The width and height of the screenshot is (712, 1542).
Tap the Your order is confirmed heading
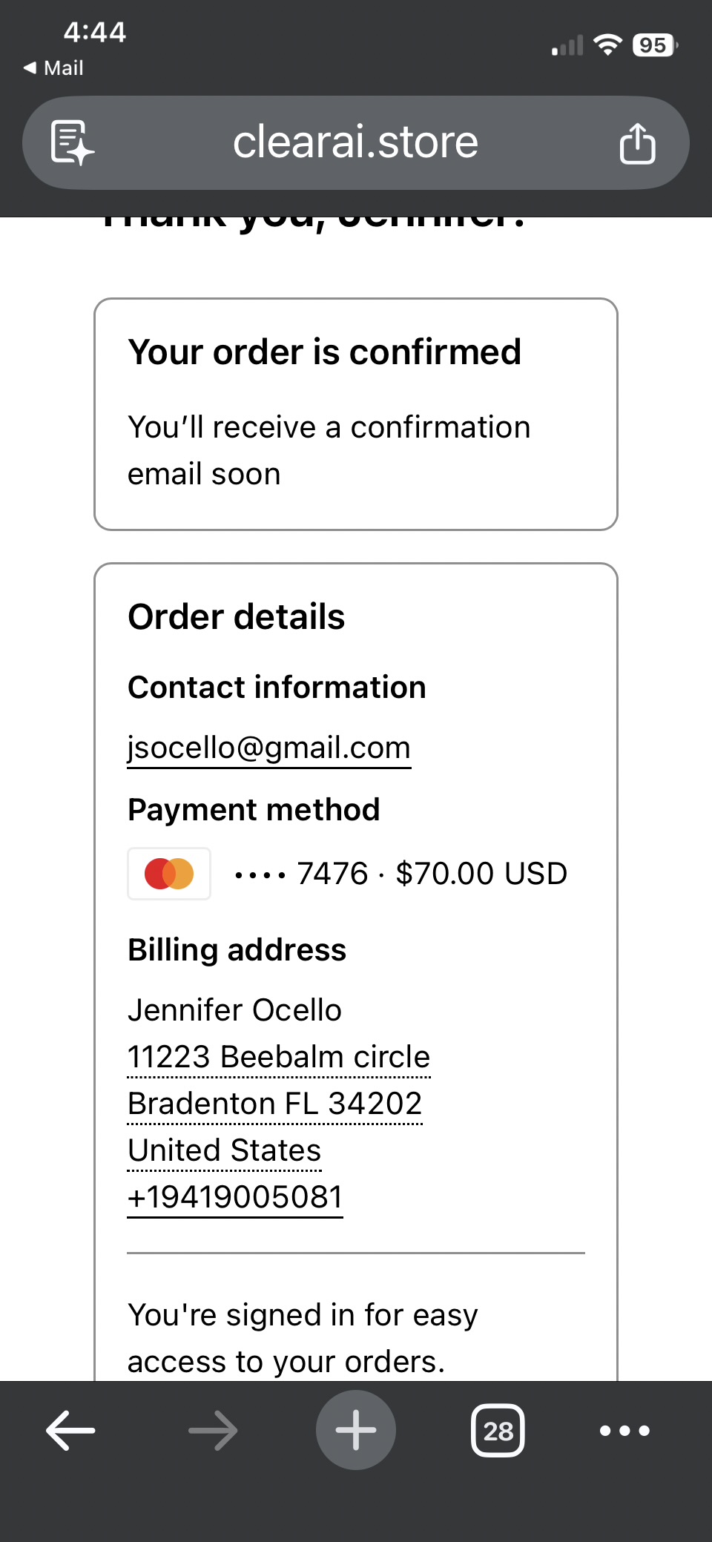coord(324,352)
